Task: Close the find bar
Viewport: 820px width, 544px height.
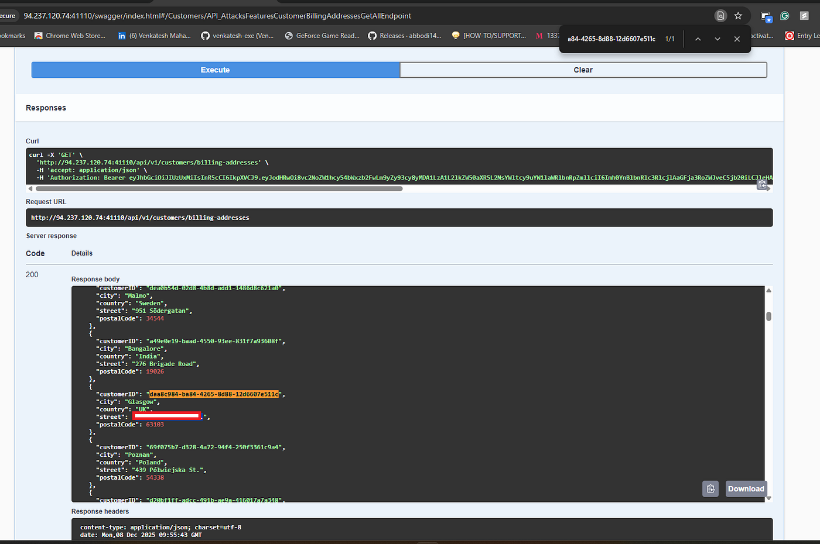Action: click(737, 39)
